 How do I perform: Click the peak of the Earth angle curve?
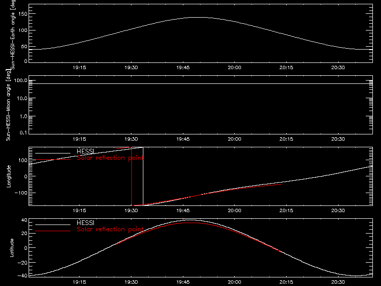click(x=199, y=17)
